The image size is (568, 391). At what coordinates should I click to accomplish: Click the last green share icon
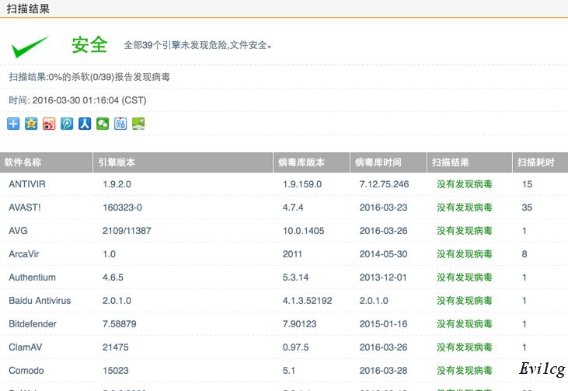click(x=138, y=124)
